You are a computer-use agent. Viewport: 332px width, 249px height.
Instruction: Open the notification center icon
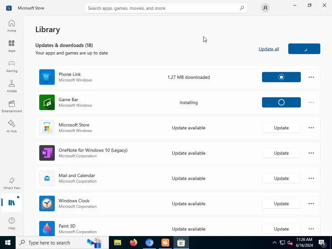pyautogui.click(x=322, y=243)
